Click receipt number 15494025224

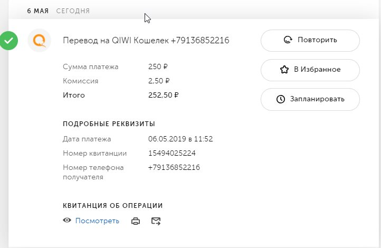point(172,153)
